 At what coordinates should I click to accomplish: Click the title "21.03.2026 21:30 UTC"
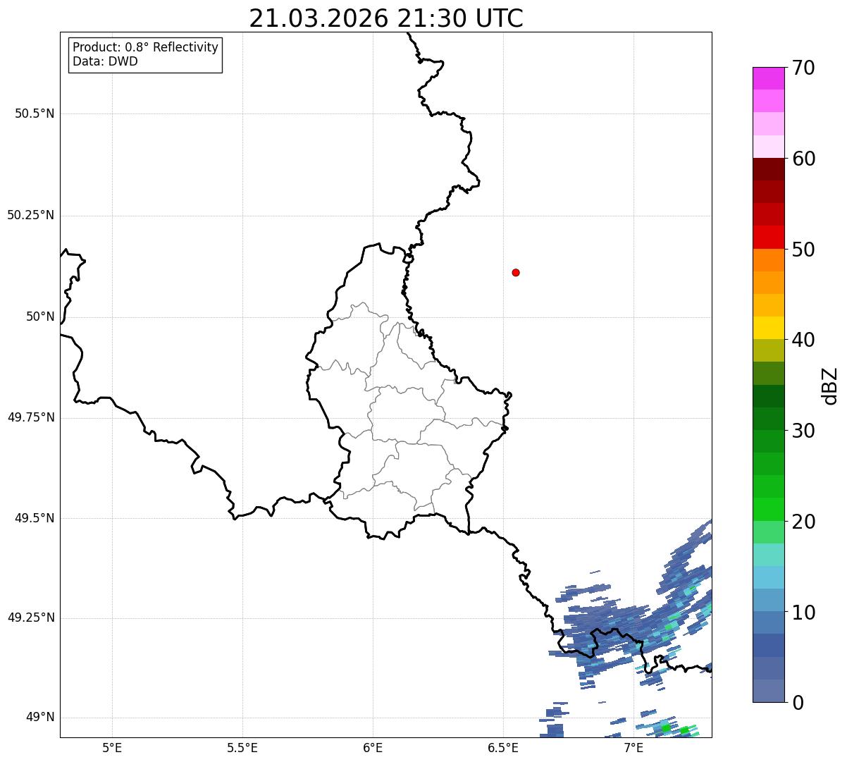[x=386, y=18]
